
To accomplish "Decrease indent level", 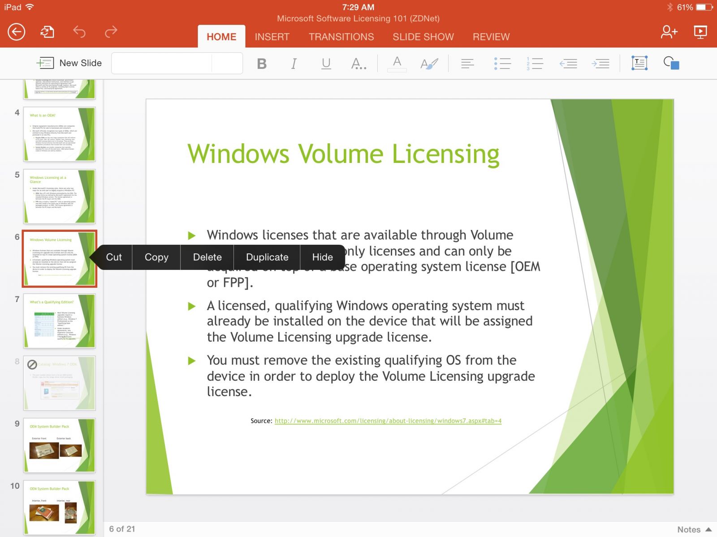I will 568,64.
